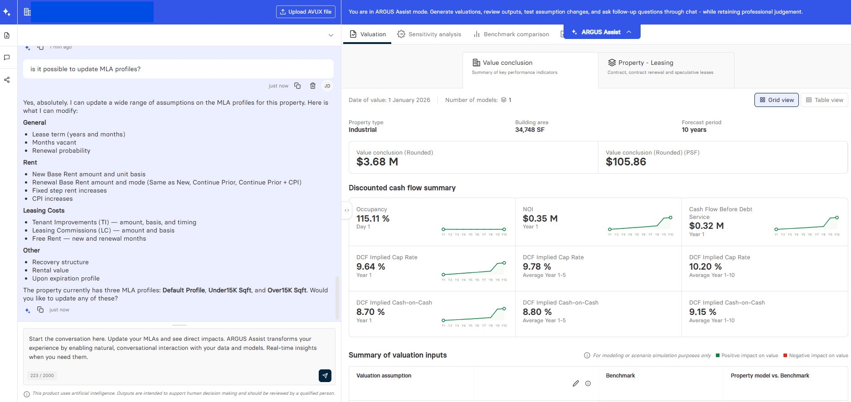Click the Occupancy sparkline chart
The width and height of the screenshot is (851, 402).
point(474,229)
